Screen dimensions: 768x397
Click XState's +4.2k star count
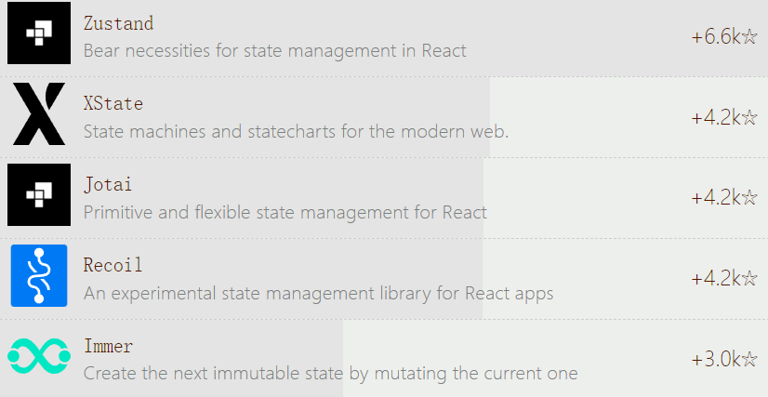click(x=724, y=118)
